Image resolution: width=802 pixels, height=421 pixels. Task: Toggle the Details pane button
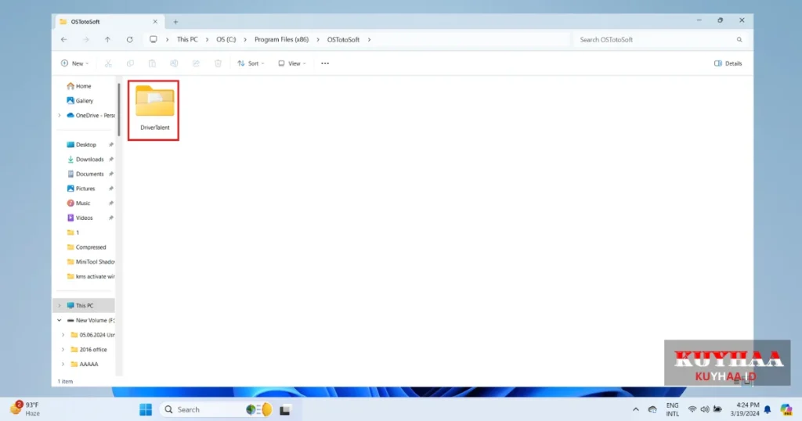[x=728, y=63]
